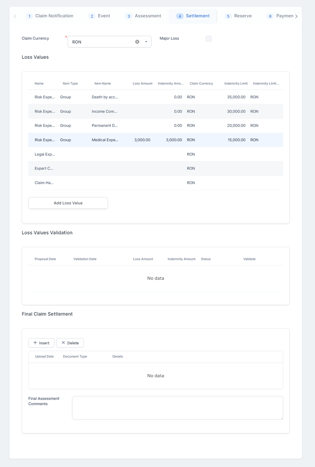315x467 pixels.
Task: Click the Legal Expenses row
Action: pyautogui.click(x=45, y=154)
